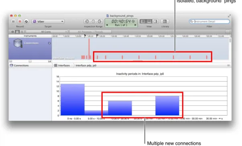Select the Interface pdp_ip0 breadcrumb item
The width and height of the screenshot is (242, 146).
86,66
